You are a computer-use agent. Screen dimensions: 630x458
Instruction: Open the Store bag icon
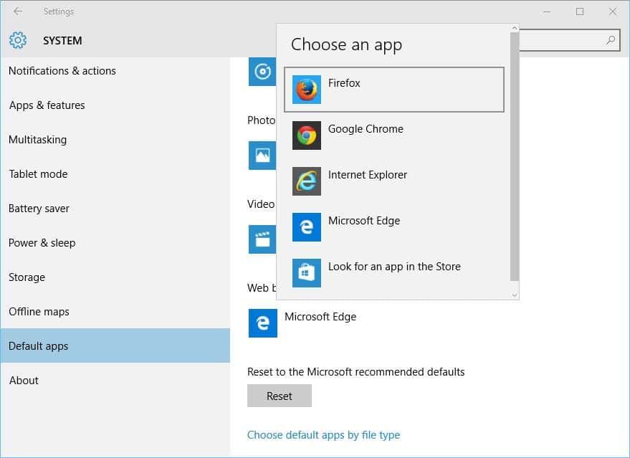[307, 273]
